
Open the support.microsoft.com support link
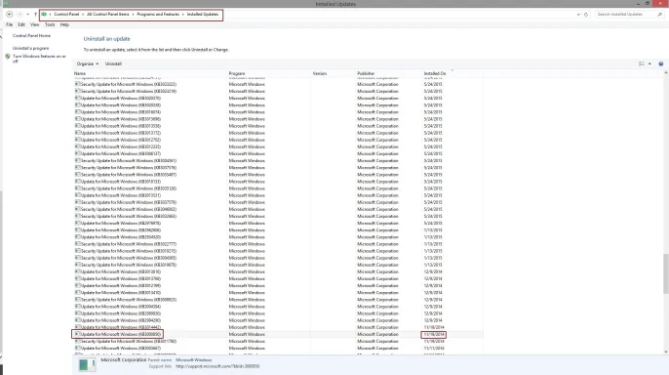tap(217, 366)
